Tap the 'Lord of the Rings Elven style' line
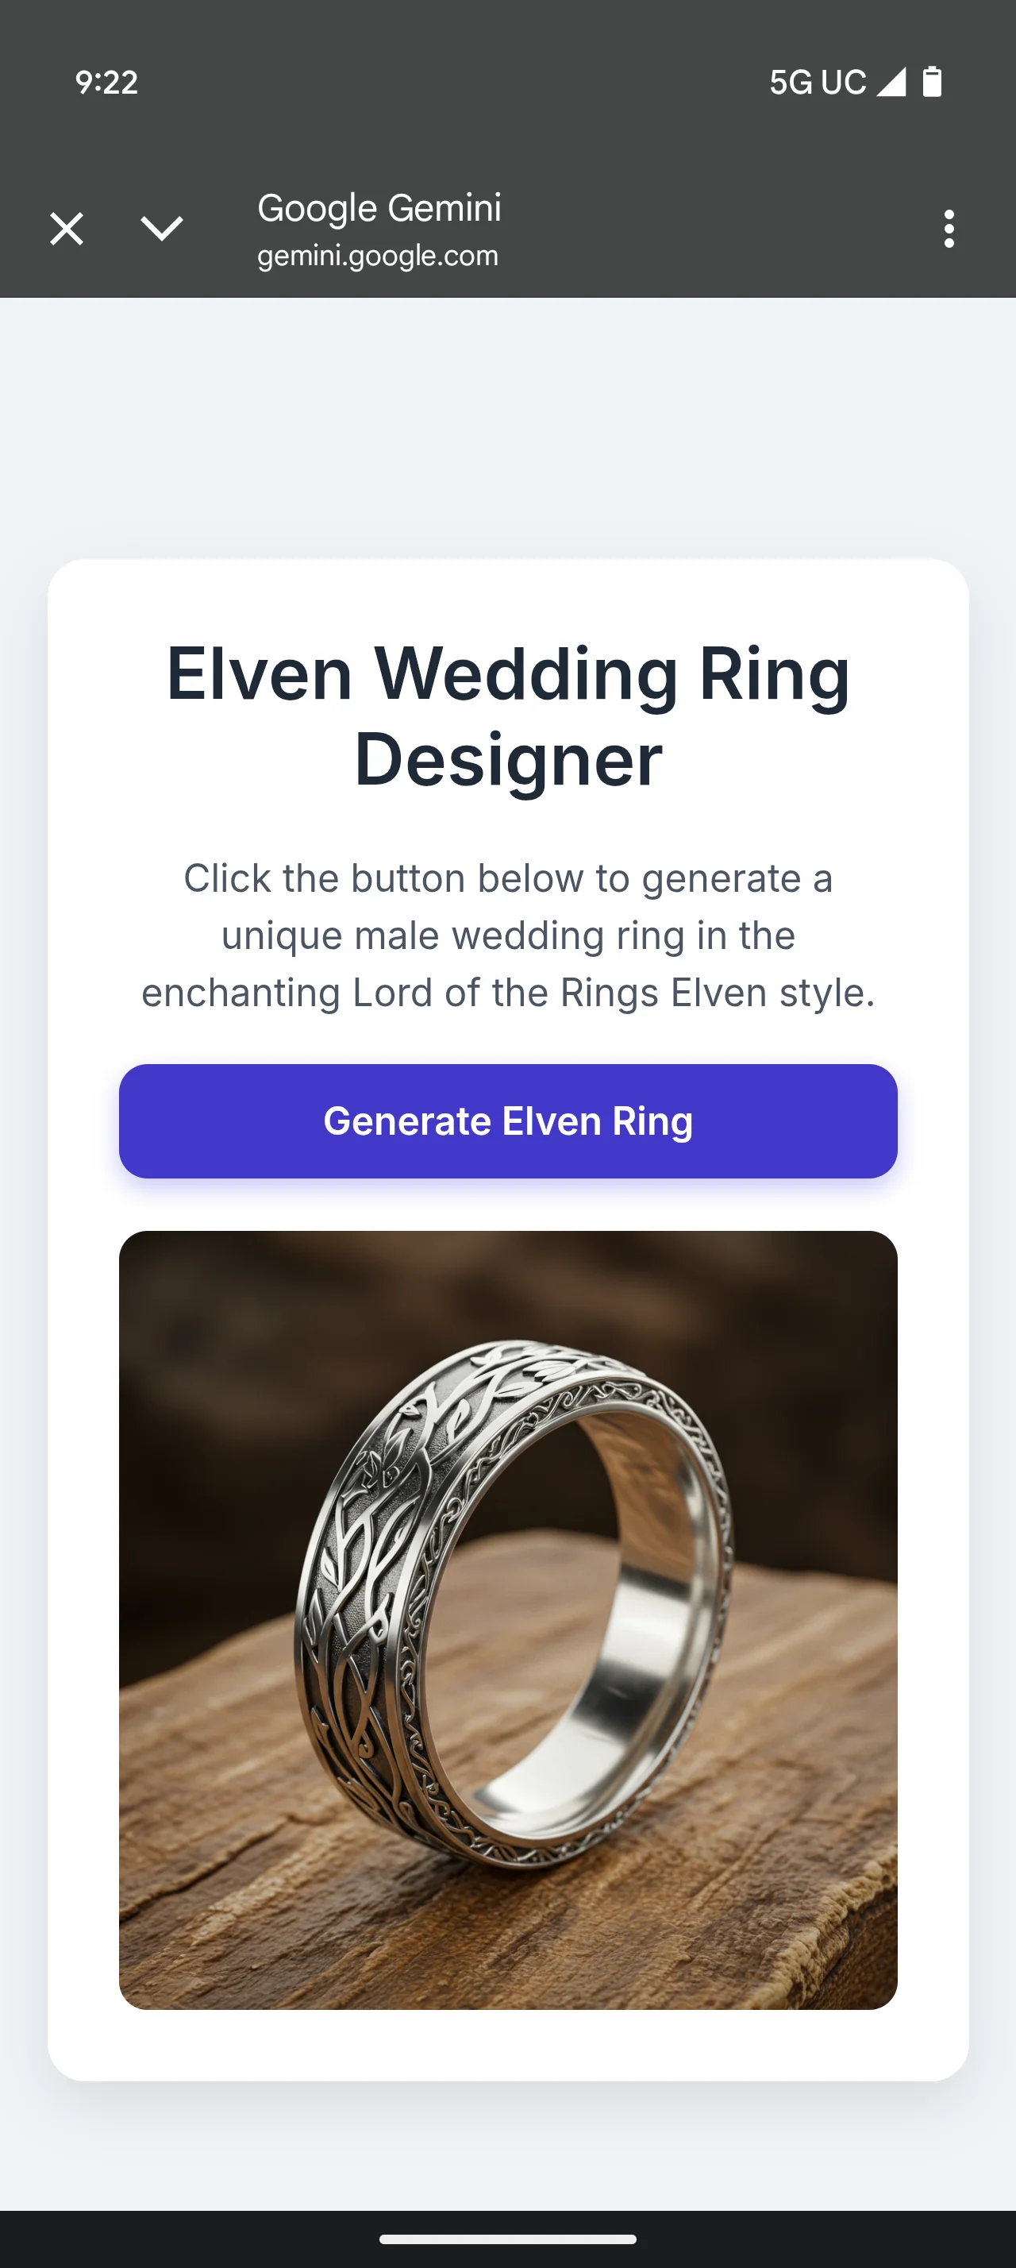 [509, 993]
